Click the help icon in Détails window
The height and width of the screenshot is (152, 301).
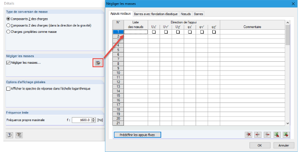tap(10, 135)
